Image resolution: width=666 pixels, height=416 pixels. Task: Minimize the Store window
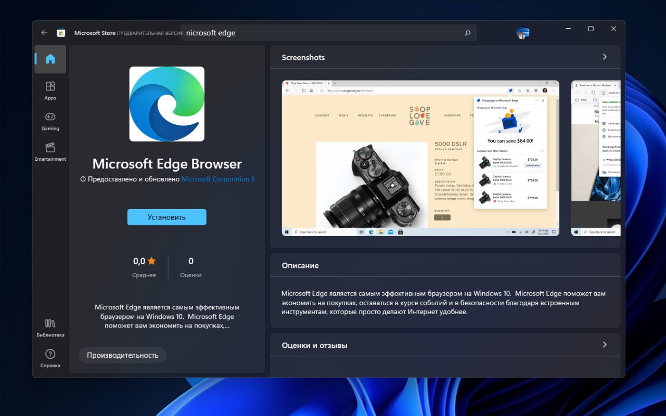coord(567,29)
